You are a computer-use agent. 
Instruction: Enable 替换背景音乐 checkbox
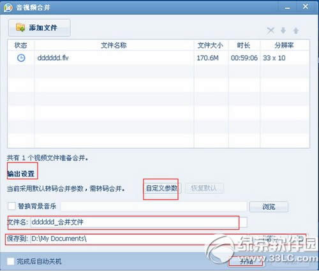tap(11, 206)
